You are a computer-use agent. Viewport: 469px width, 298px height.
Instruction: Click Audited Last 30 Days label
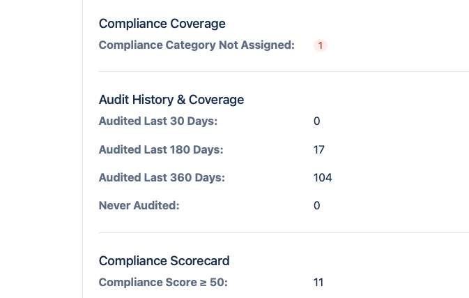click(x=158, y=121)
